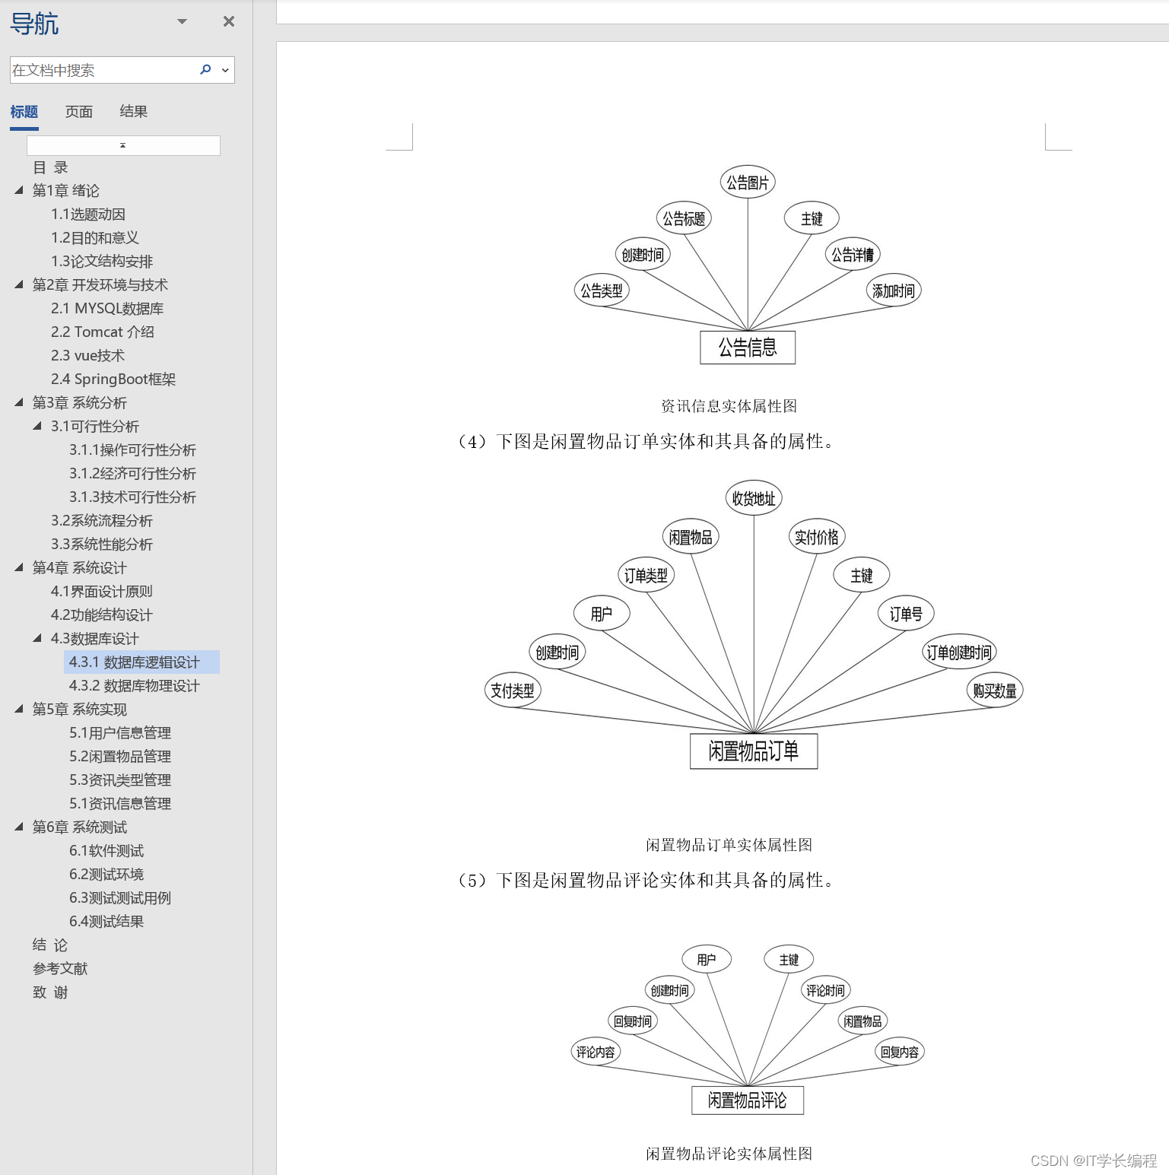Collapse the 第4章 系统设计 heading
Screen dimensions: 1169x1175
19,567
